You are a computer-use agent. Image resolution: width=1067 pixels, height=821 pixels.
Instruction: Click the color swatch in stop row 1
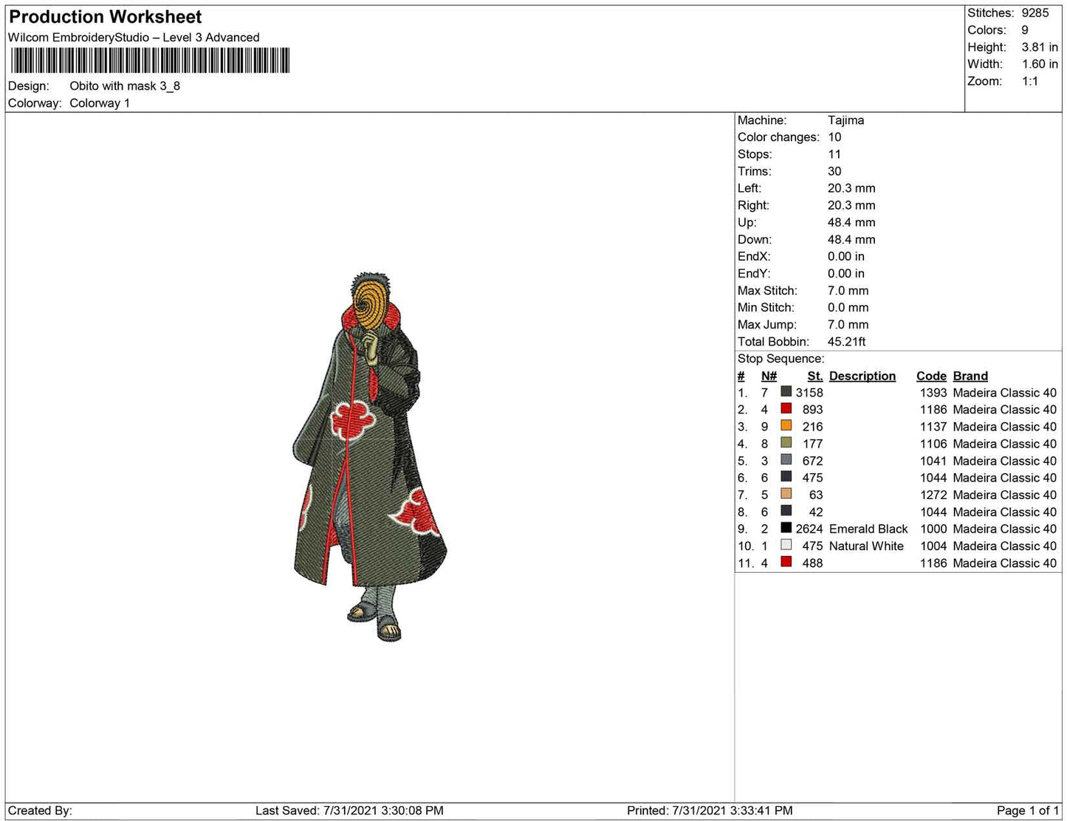click(x=786, y=392)
